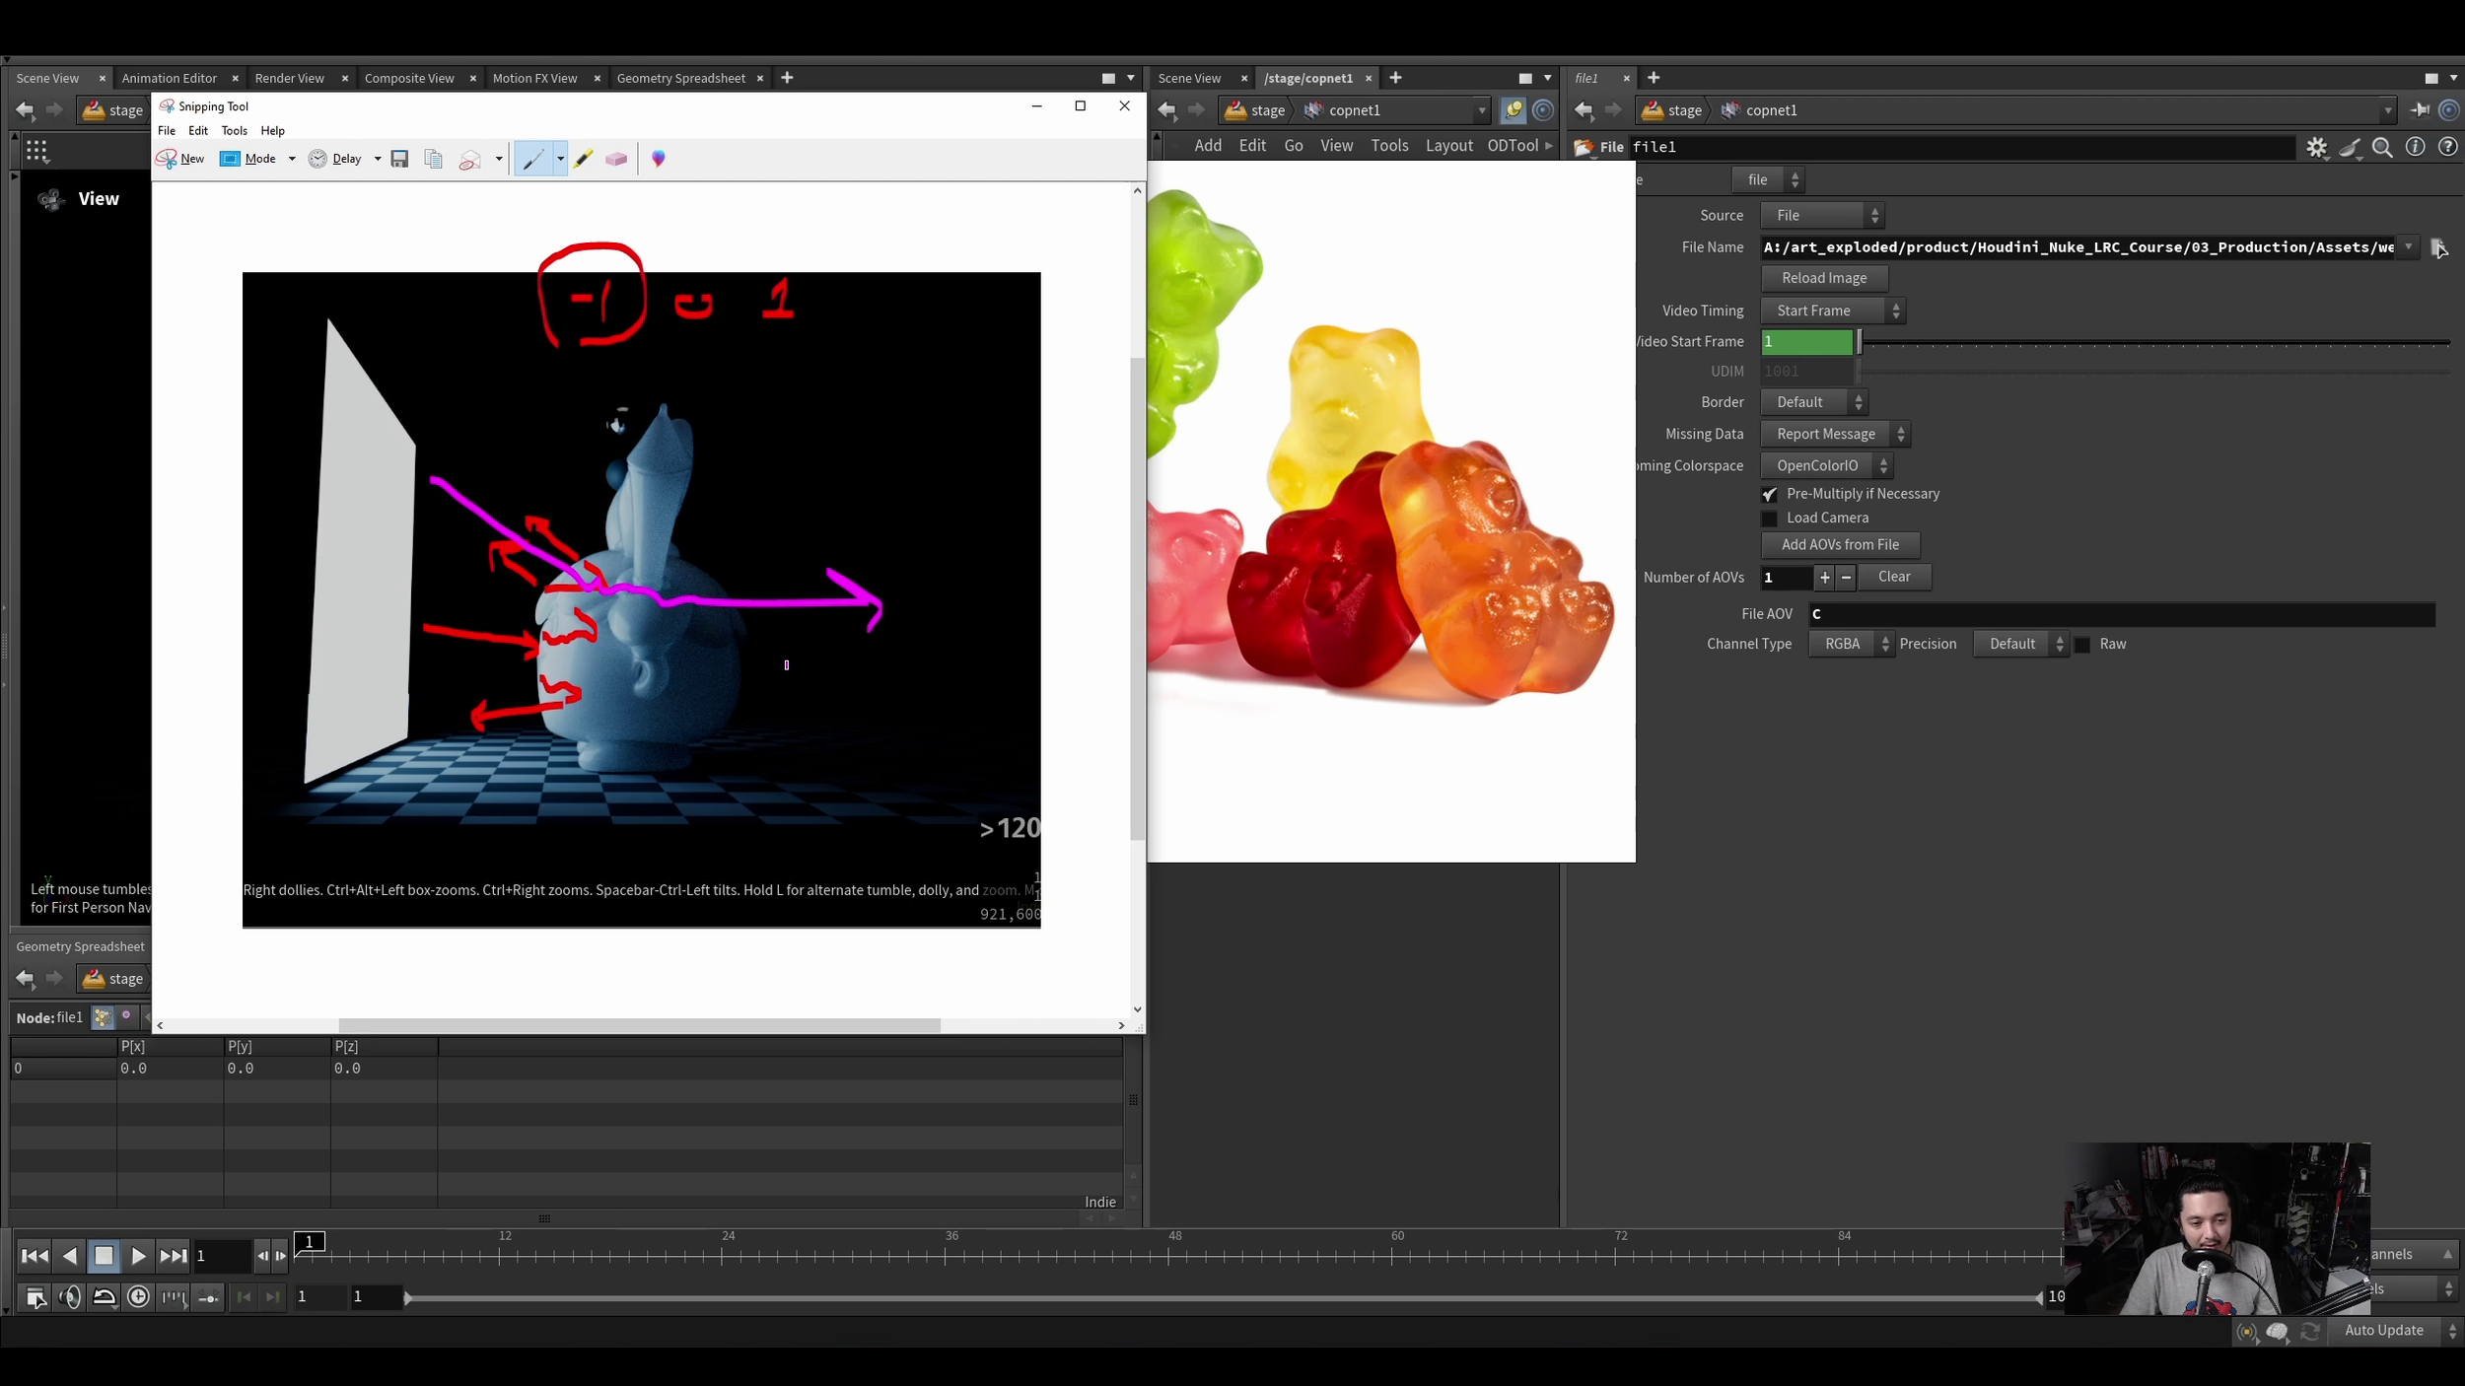Open the file chooser icon beside File Name

[x=2438, y=247]
